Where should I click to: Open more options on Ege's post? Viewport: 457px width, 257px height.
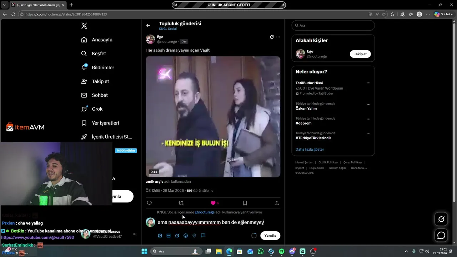point(278,37)
